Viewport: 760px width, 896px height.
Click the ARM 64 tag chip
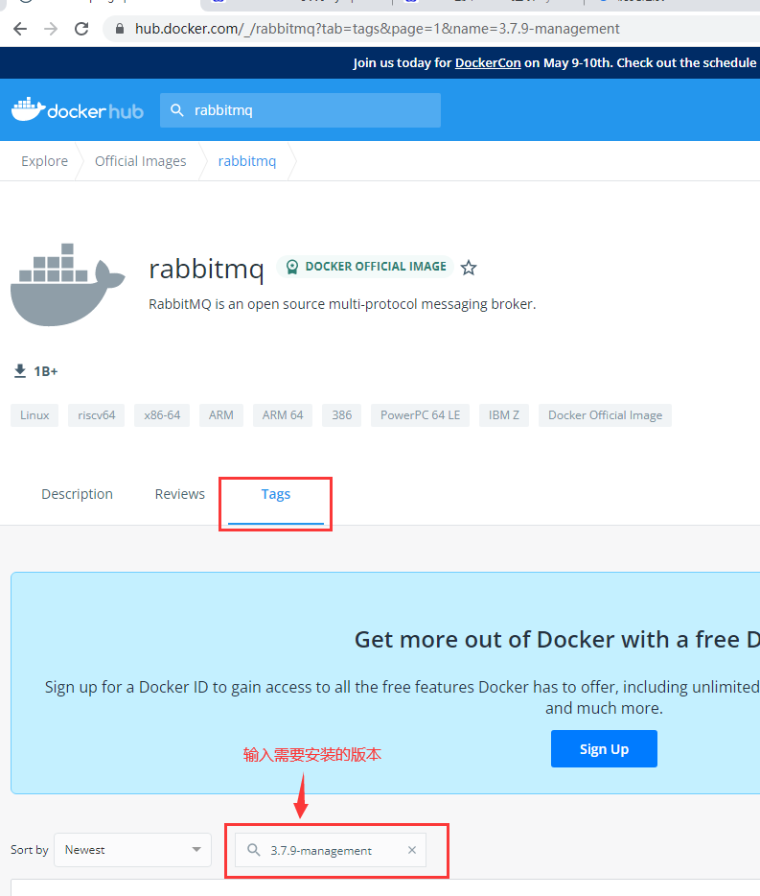[x=283, y=414]
